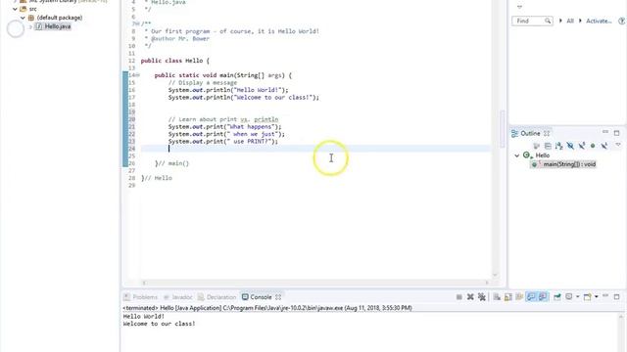Click the Open Console icon
Image resolution: width=627 pixels, height=352 pixels.
(x=587, y=297)
